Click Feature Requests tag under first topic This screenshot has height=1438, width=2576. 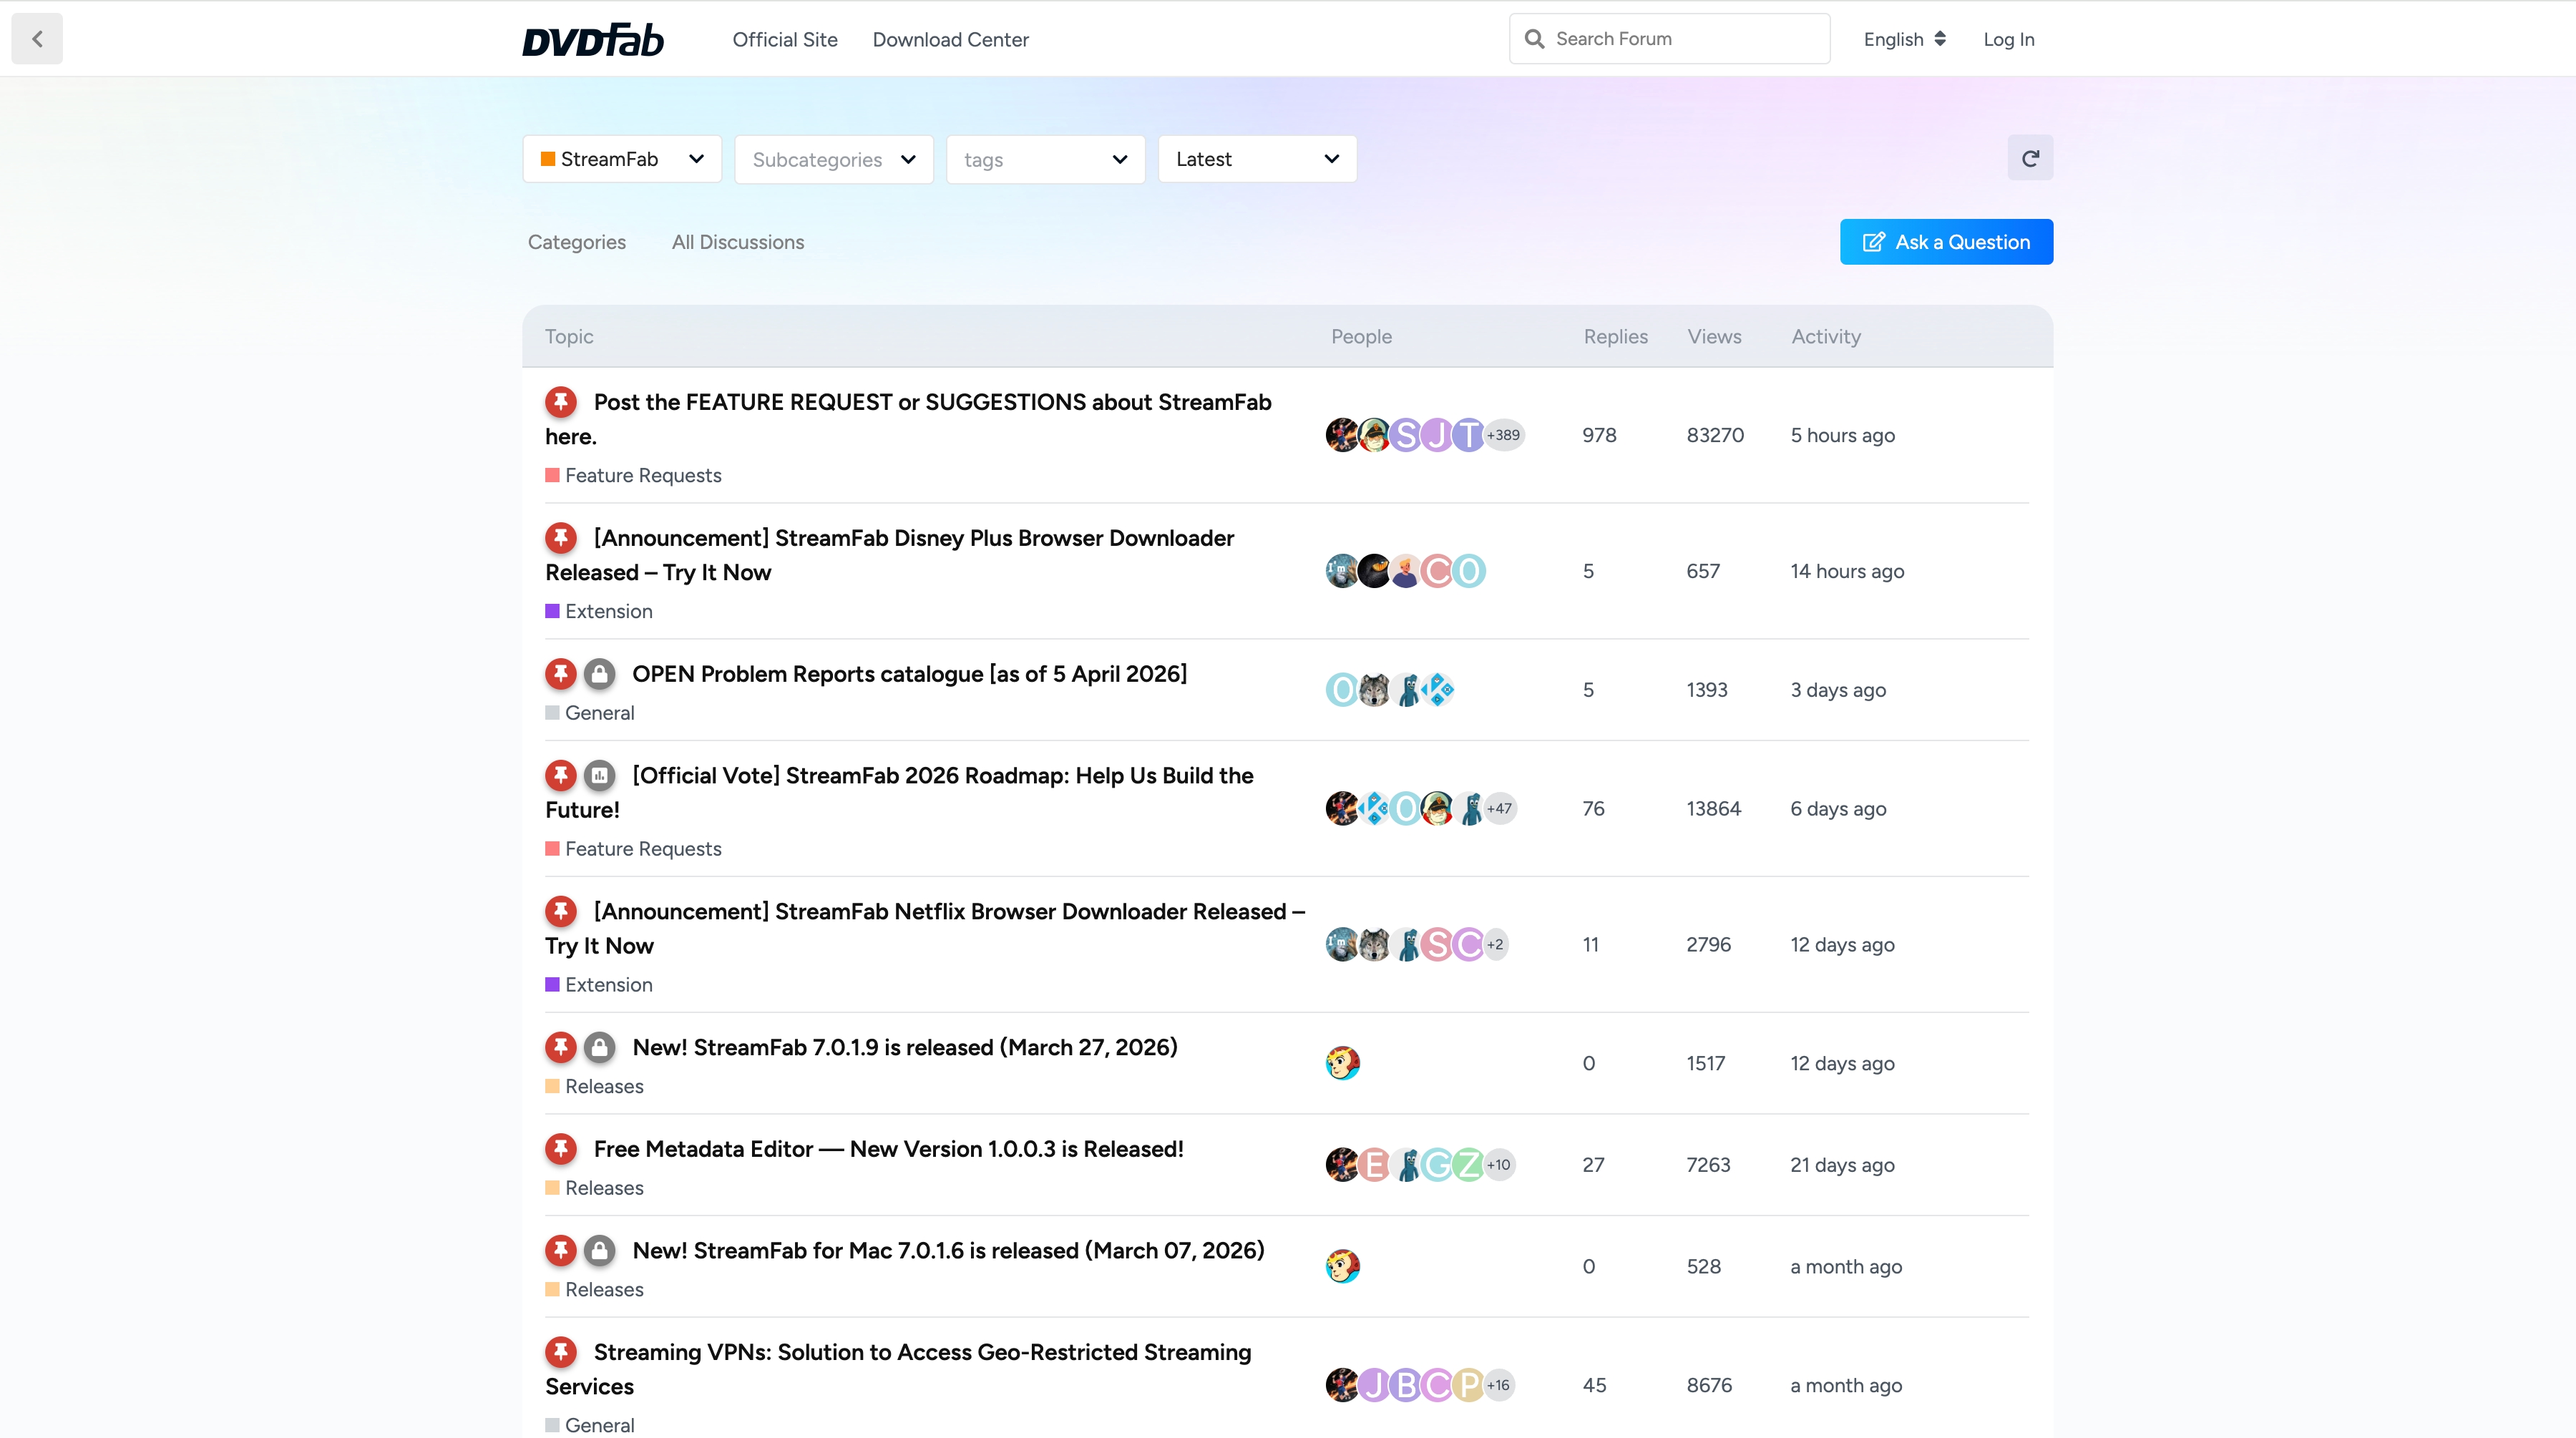[633, 475]
